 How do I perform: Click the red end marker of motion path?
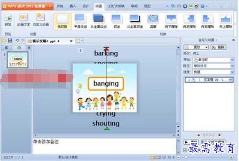click(106, 49)
